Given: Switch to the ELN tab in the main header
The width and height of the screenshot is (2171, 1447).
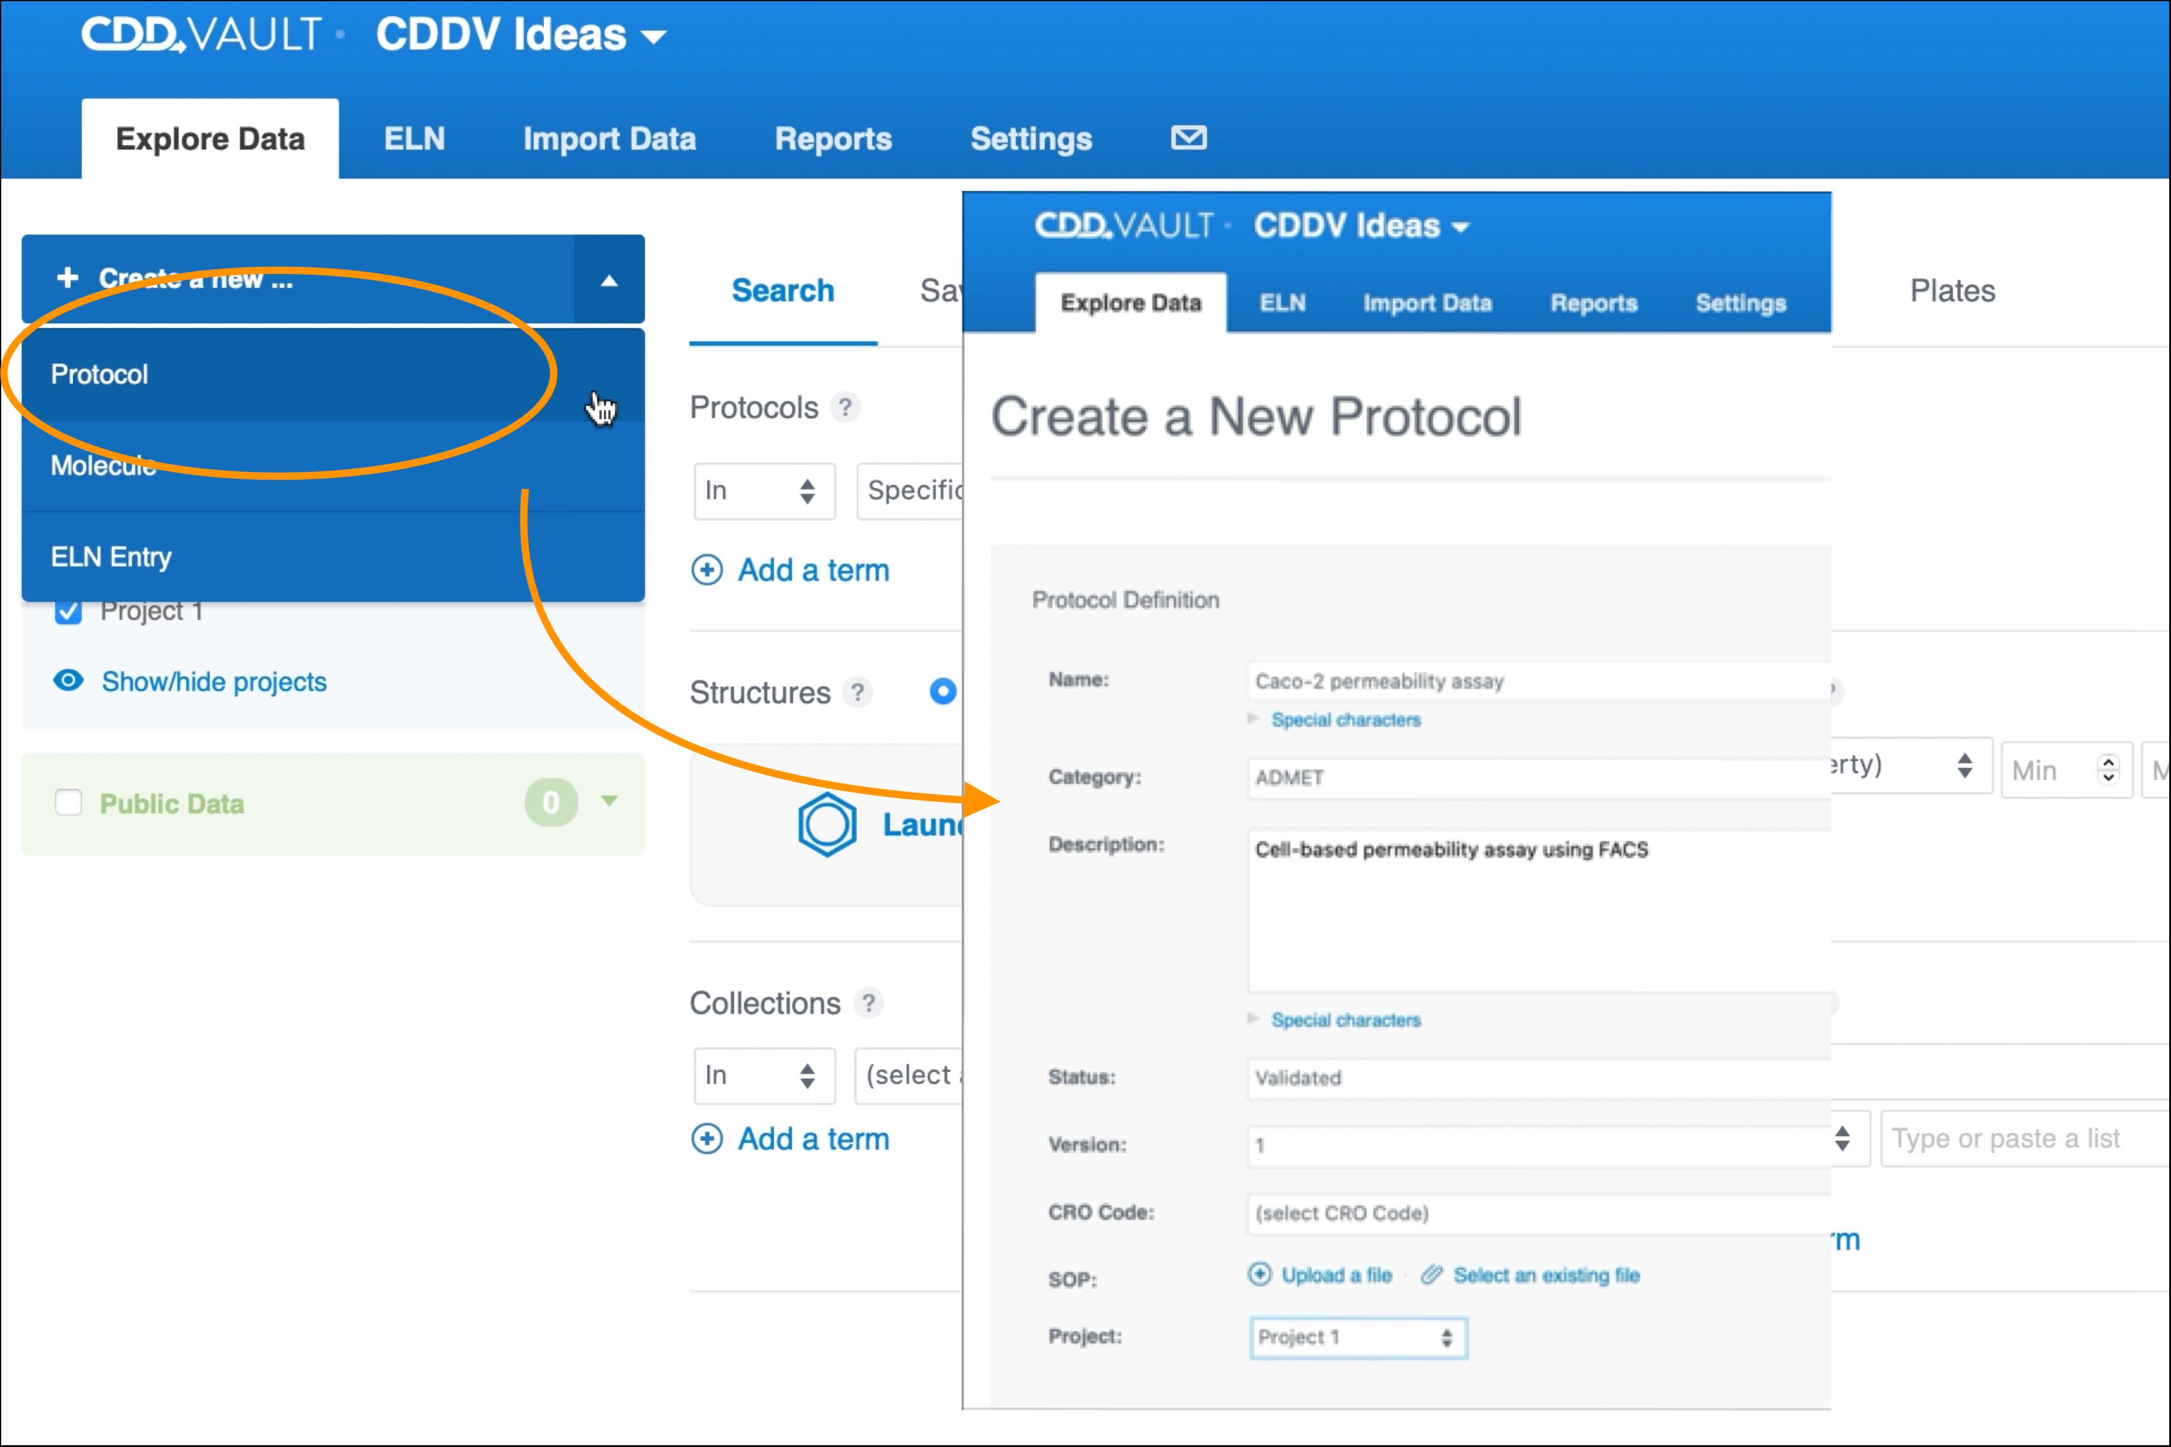Looking at the screenshot, I should coord(414,138).
